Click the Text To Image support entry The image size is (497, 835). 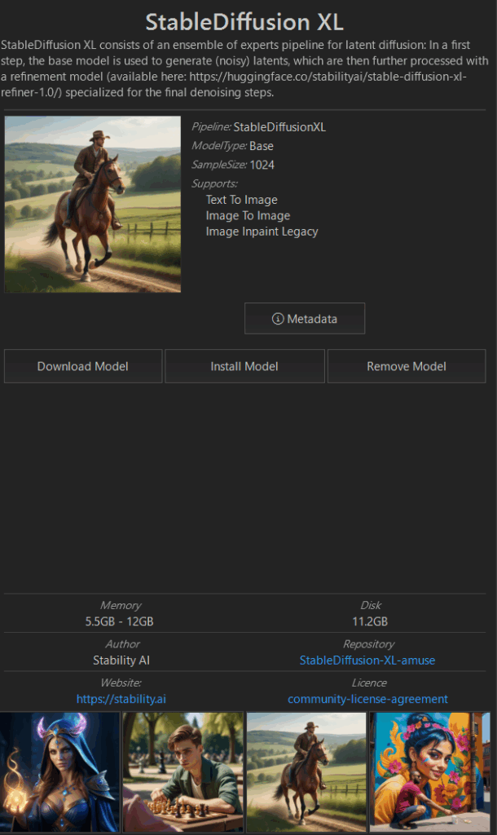click(x=242, y=200)
